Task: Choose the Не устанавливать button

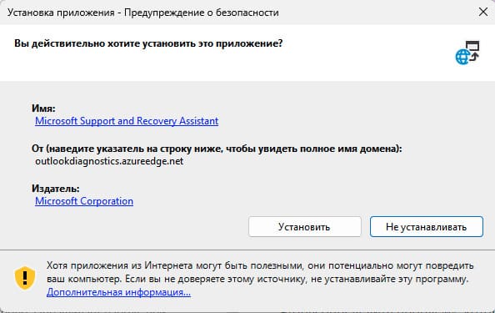Action: coord(427,227)
